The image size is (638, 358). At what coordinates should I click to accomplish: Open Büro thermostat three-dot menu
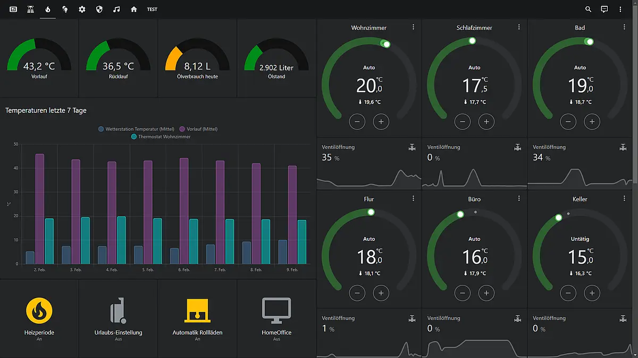[519, 198]
